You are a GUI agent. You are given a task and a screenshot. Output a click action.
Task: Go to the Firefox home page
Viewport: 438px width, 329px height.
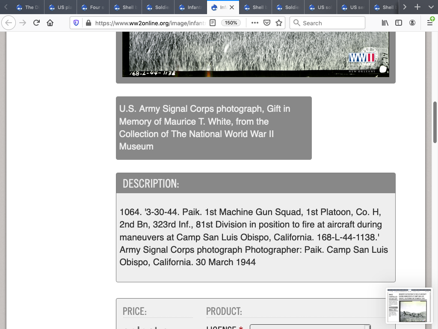[x=50, y=23]
